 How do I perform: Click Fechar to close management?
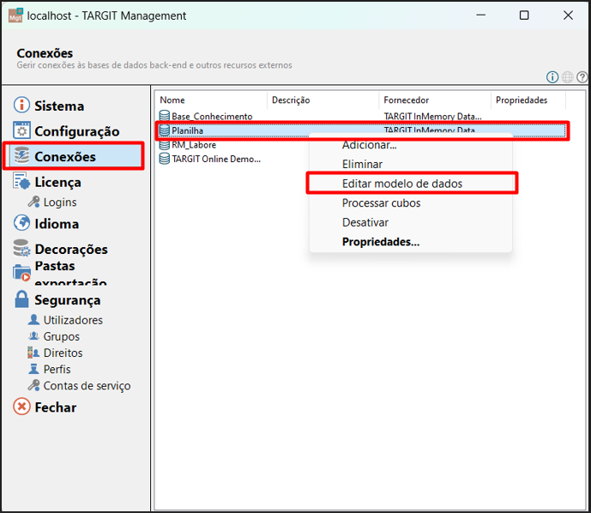point(56,407)
